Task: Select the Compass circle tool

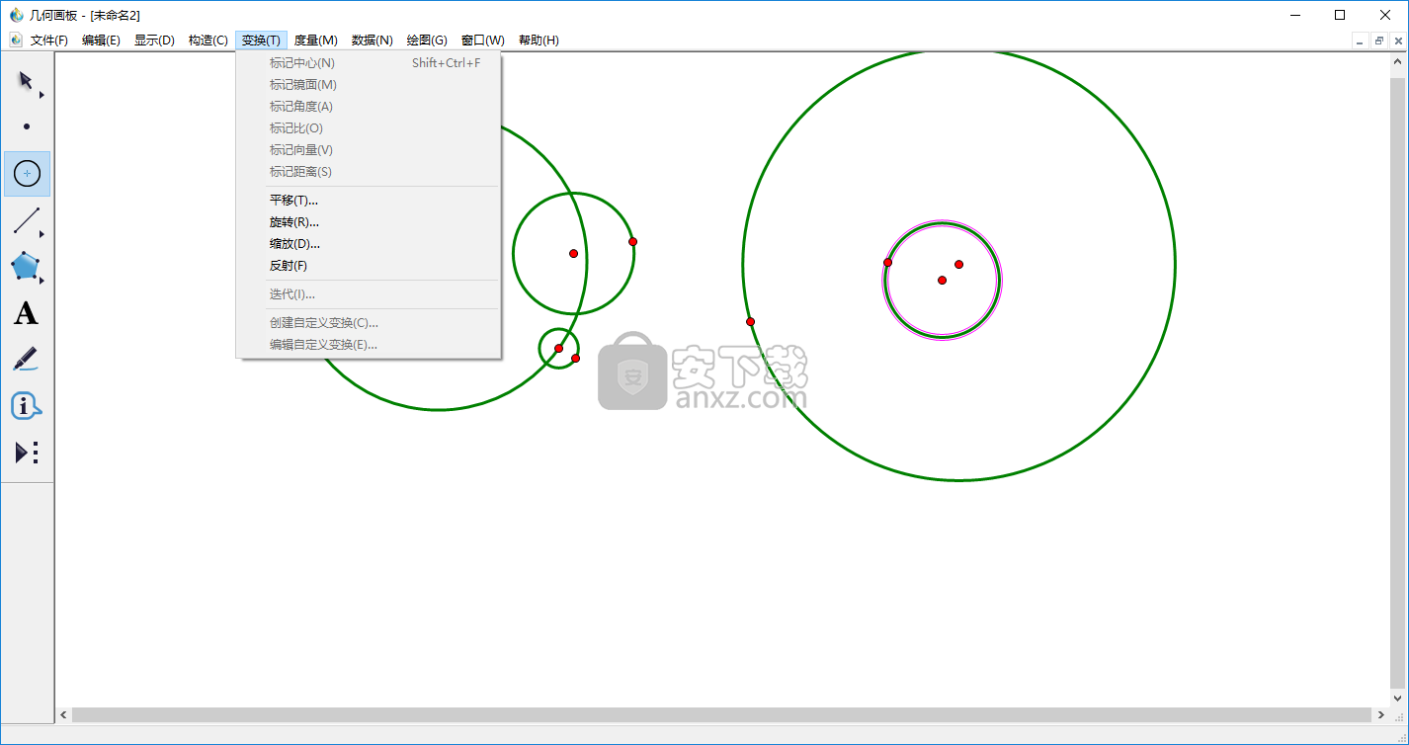Action: coord(27,174)
